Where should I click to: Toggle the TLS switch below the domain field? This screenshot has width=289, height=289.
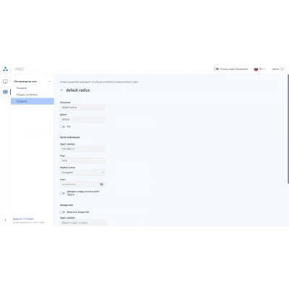(x=62, y=126)
